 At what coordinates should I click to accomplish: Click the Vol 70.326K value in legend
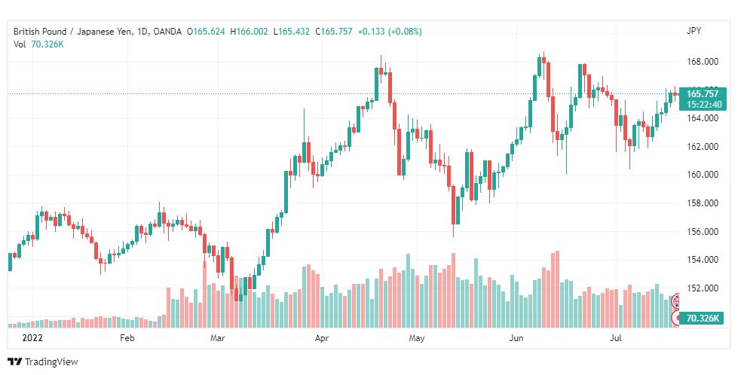[47, 44]
